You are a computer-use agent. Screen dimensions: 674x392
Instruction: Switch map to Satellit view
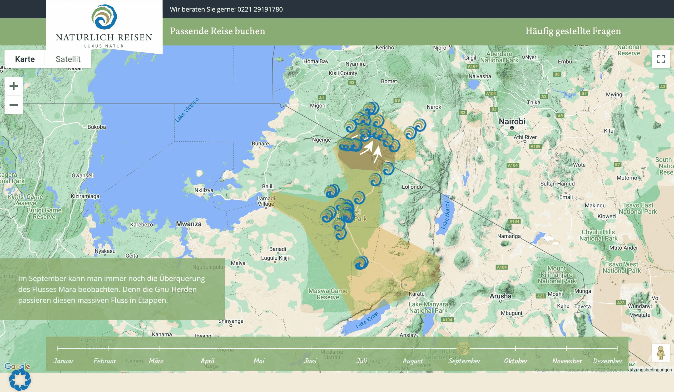[x=68, y=59]
